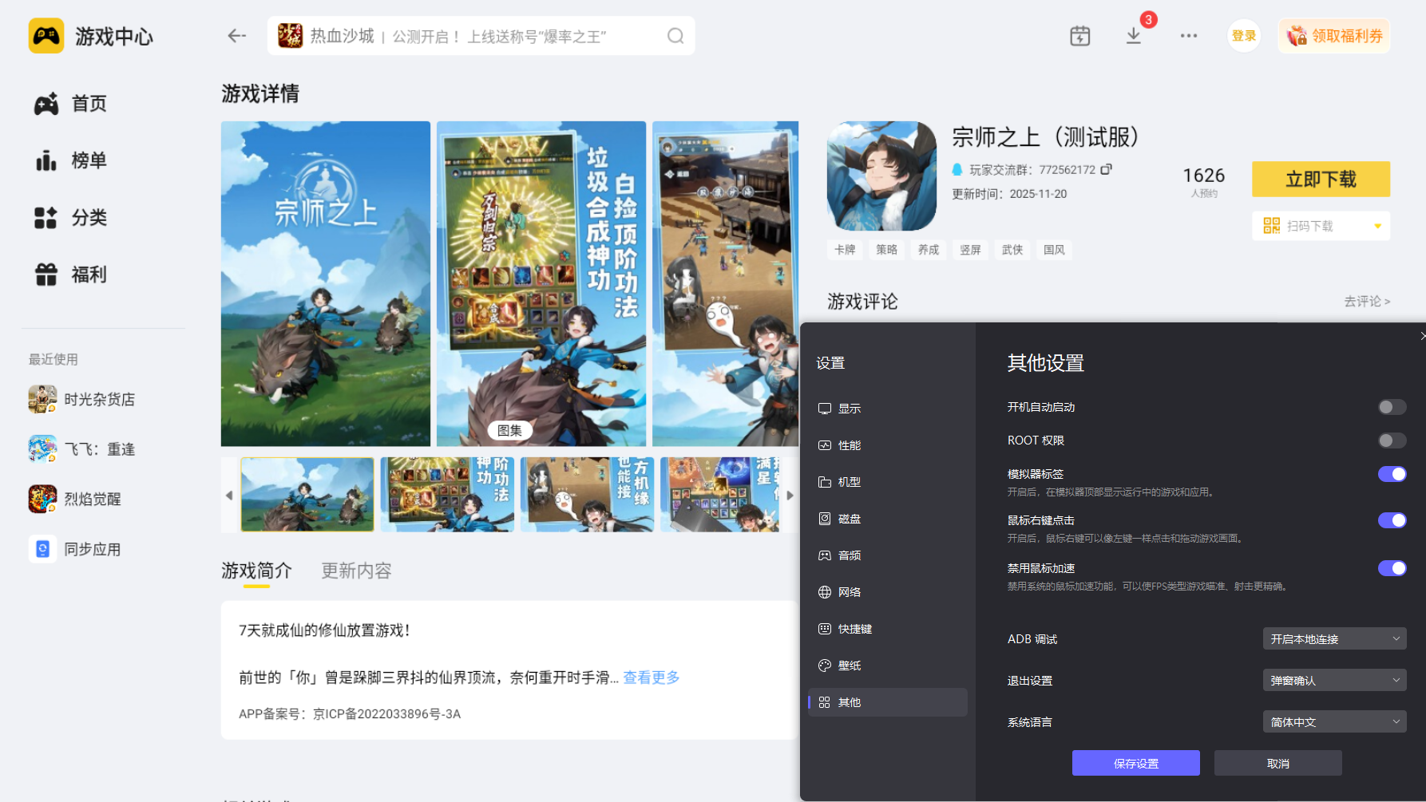Click the 立即下载 download button
Viewport: 1426px width, 802px height.
coord(1320,179)
